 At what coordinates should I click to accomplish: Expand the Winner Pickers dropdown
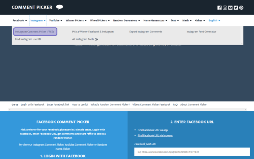click(x=76, y=20)
